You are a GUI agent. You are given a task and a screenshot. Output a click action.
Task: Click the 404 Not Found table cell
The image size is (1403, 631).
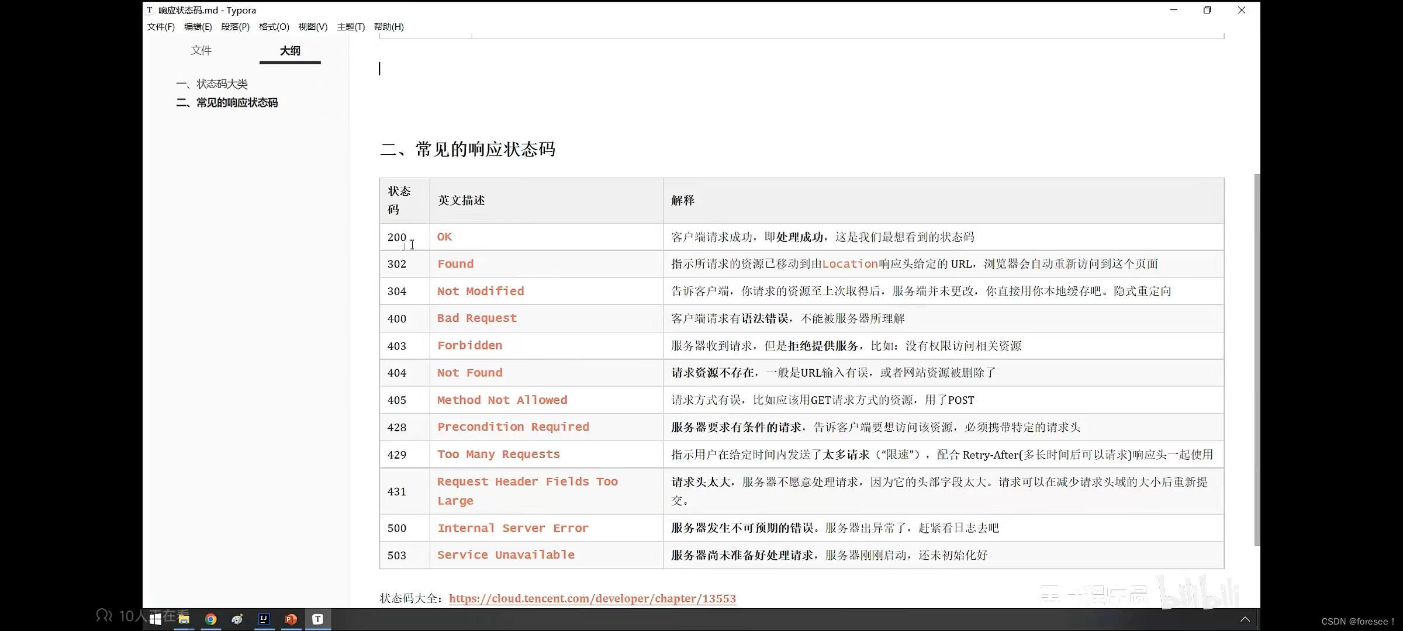pyautogui.click(x=469, y=373)
